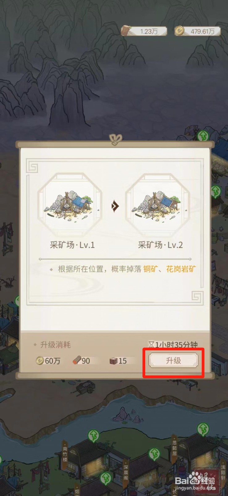Select the 采矿场 Lv.1 building thumbnail

coord(70,205)
